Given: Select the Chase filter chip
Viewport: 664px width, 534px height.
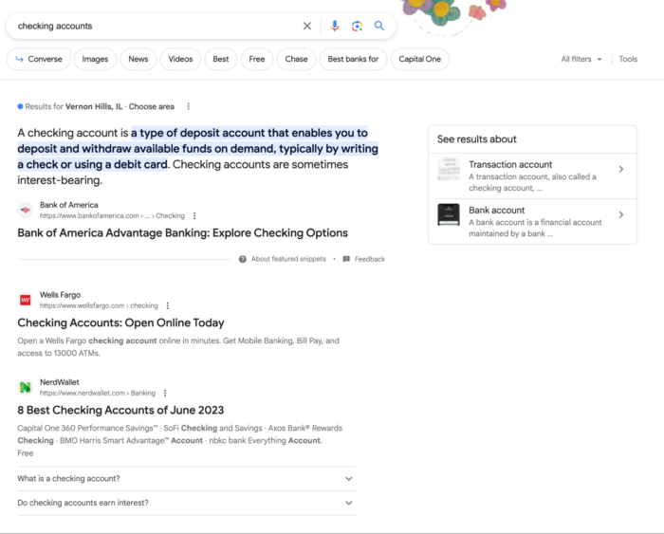Looking at the screenshot, I should click(x=296, y=60).
